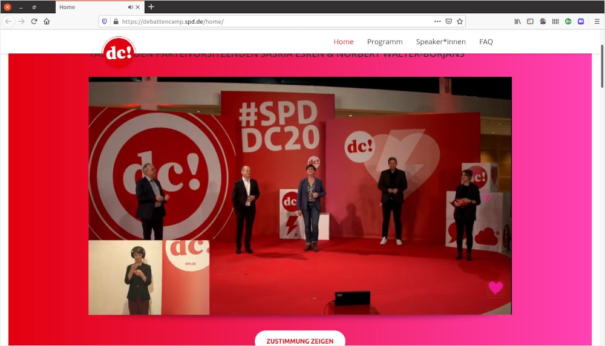Open page actions three-dot menu
This screenshot has height=346, width=605.
[x=437, y=22]
